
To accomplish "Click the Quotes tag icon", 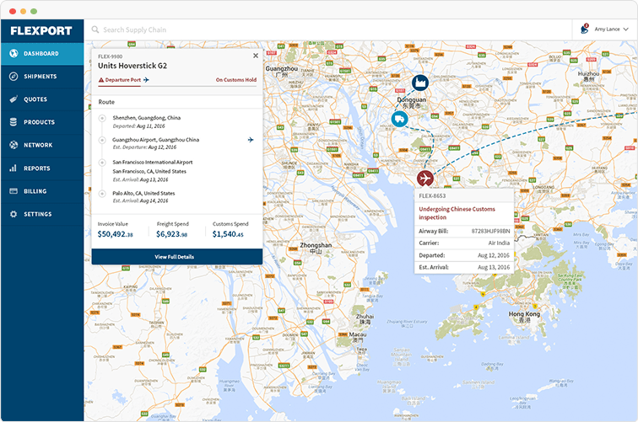I will pyautogui.click(x=14, y=99).
